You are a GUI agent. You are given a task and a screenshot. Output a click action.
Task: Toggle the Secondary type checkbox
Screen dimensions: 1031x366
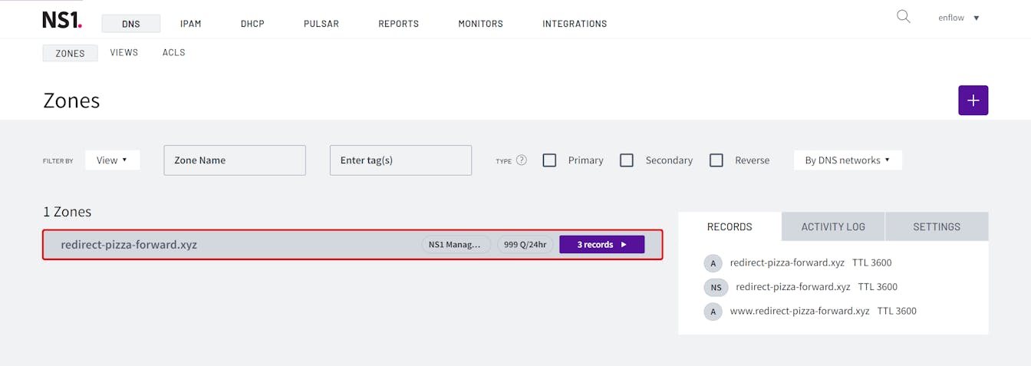pyautogui.click(x=627, y=160)
